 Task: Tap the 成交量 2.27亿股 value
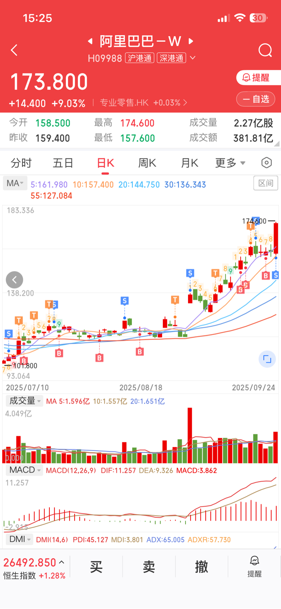[254, 123]
